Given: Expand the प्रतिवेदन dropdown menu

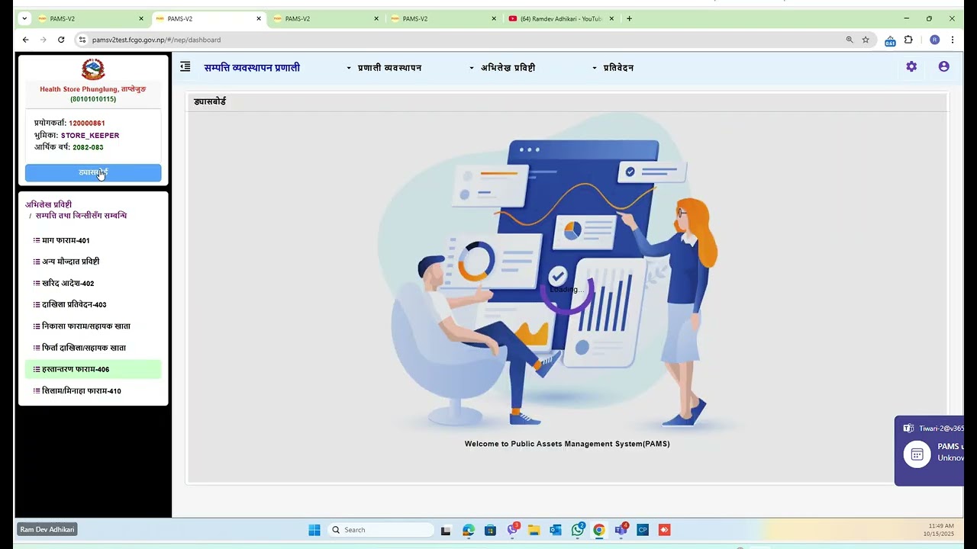Looking at the screenshot, I should click(613, 68).
